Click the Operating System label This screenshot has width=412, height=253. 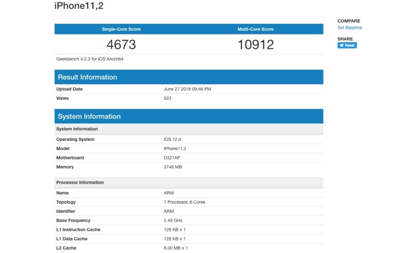75,139
